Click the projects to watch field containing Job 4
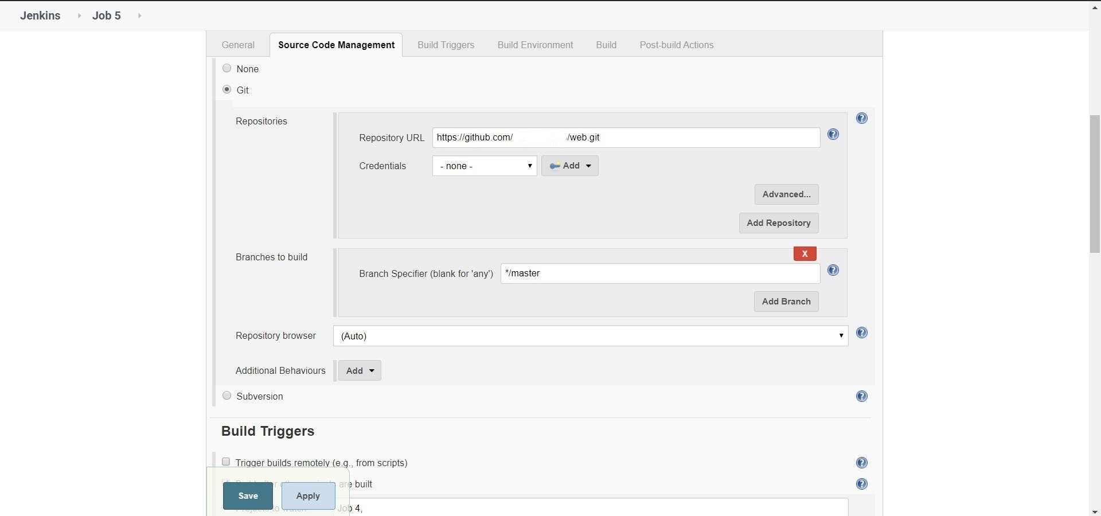The width and height of the screenshot is (1101, 516). pyautogui.click(x=591, y=507)
